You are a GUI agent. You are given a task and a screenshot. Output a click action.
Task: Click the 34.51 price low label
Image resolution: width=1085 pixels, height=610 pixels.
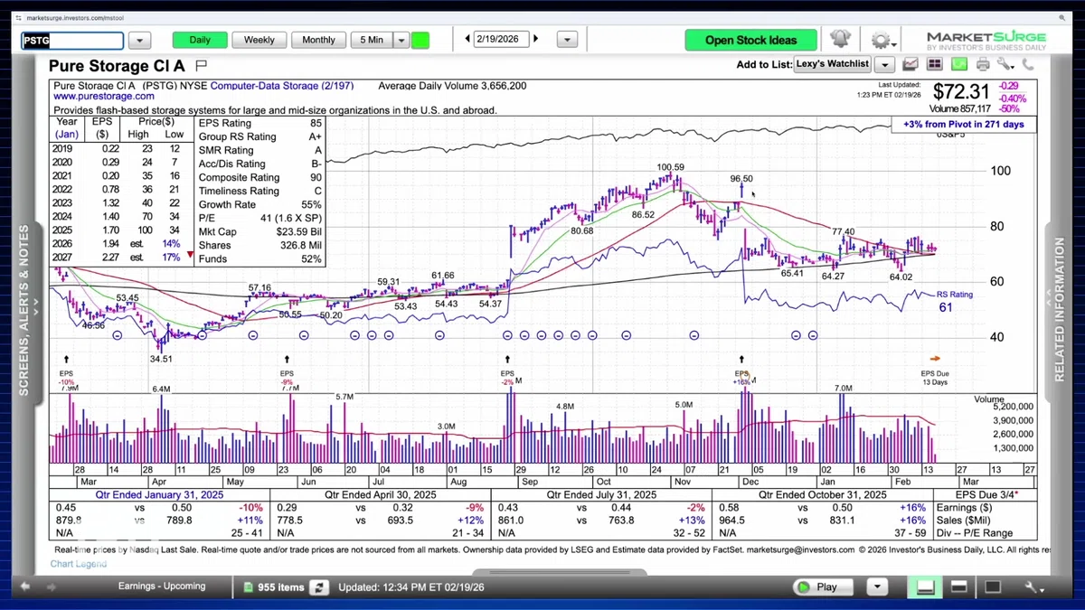[162, 359]
